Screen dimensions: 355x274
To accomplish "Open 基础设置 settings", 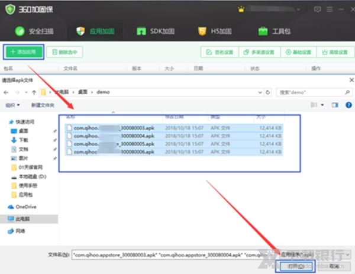I will (x=298, y=52).
